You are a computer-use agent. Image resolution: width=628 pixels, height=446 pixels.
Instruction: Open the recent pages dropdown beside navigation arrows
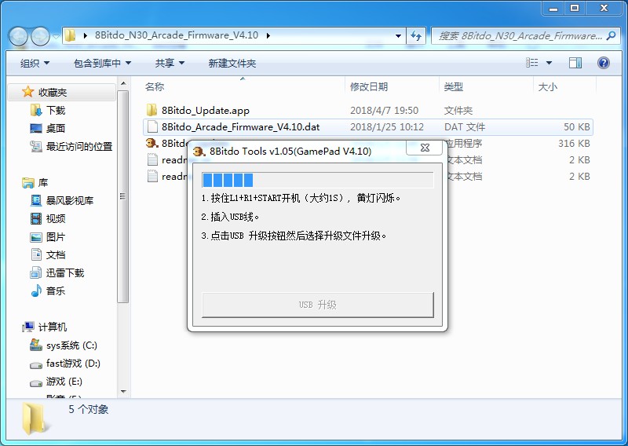56,36
